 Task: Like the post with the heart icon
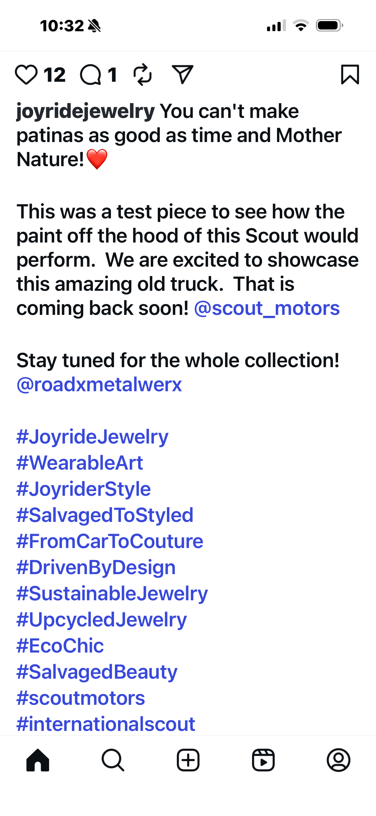pyautogui.click(x=26, y=74)
